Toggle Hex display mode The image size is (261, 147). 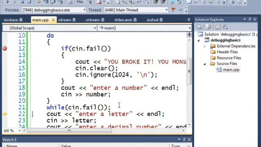[80, 2]
